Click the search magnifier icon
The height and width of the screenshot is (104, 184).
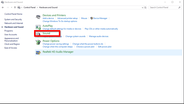tap(179, 7)
